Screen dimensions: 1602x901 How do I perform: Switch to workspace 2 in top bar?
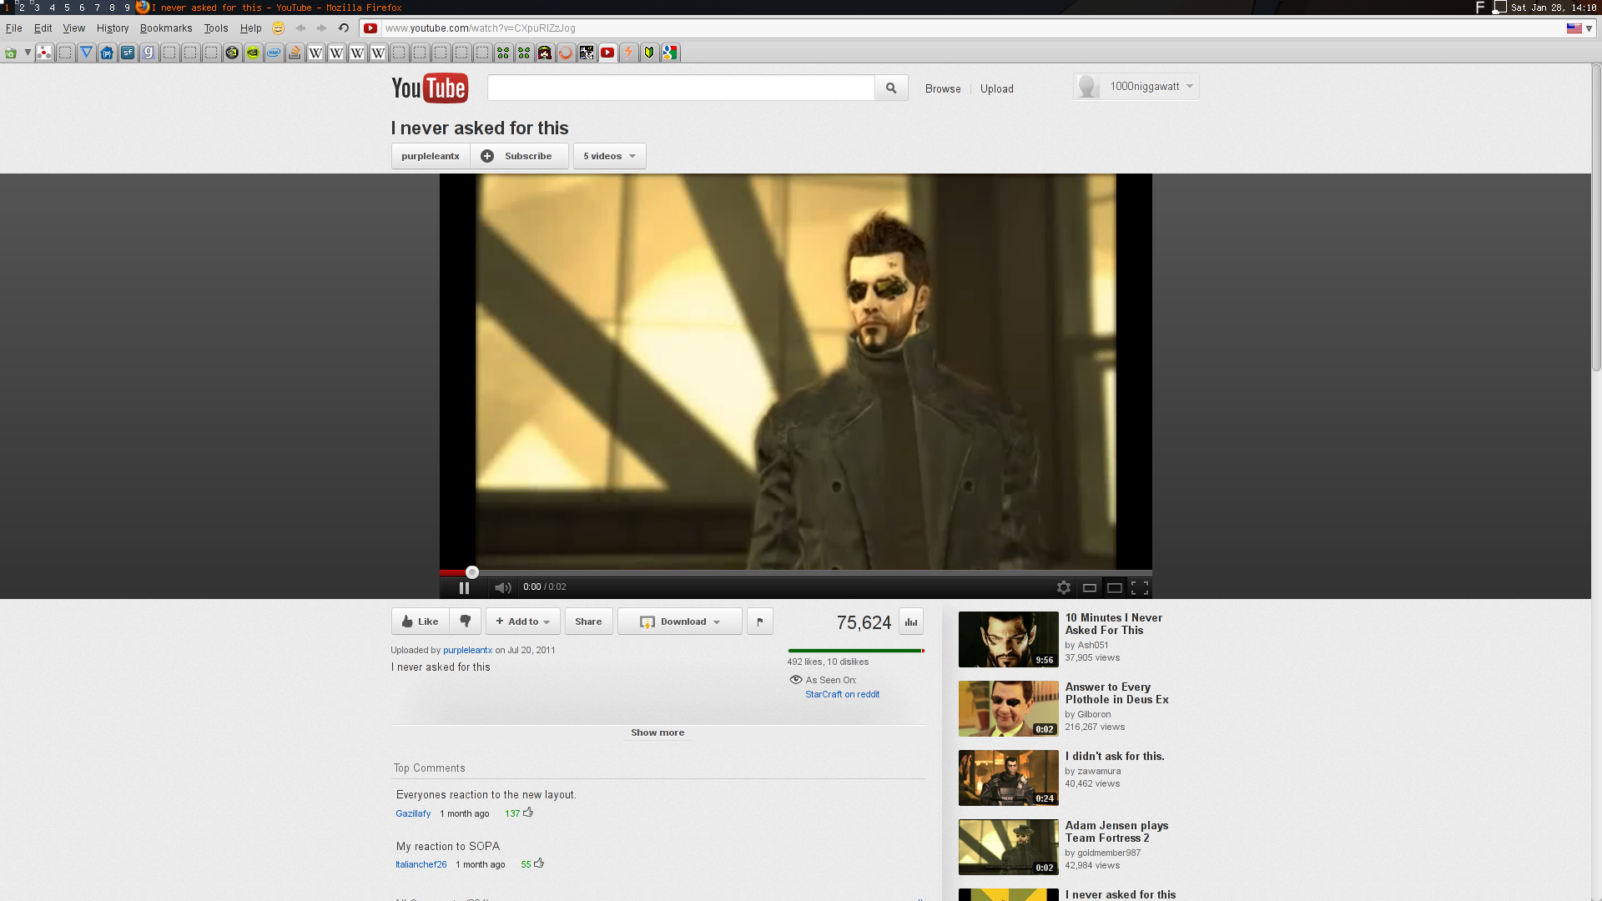tap(22, 8)
